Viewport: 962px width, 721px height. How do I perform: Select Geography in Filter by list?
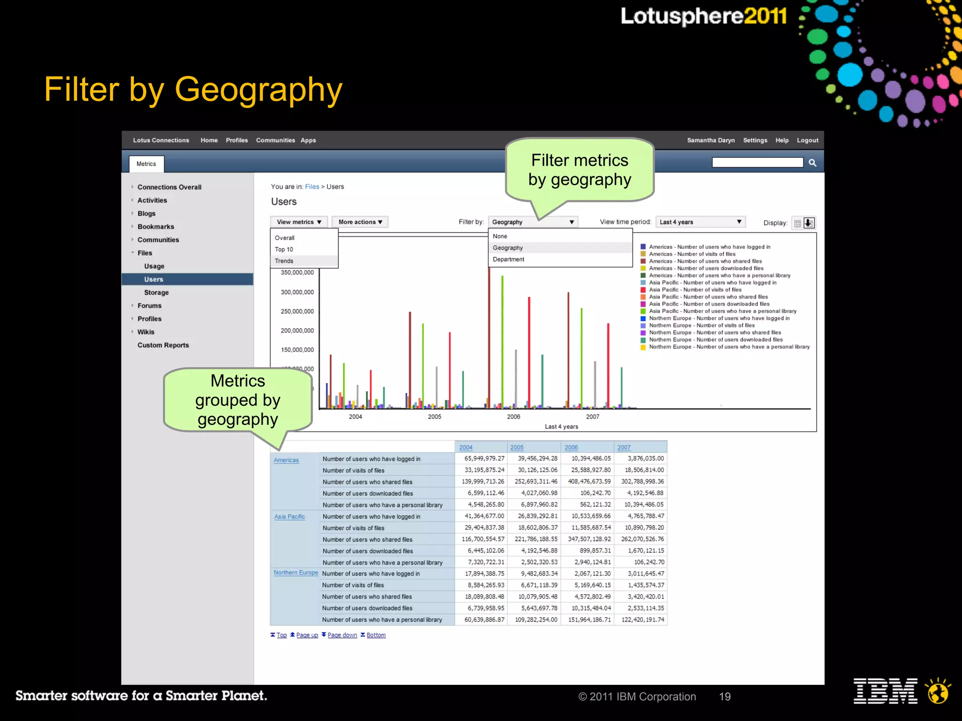[x=560, y=247]
